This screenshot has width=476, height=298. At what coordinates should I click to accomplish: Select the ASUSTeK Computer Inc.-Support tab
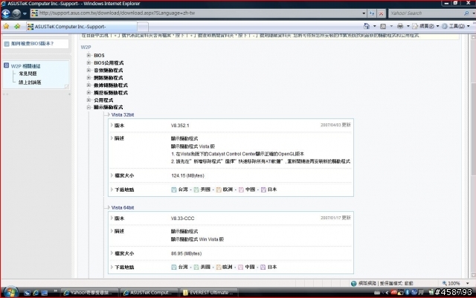[x=81, y=27]
